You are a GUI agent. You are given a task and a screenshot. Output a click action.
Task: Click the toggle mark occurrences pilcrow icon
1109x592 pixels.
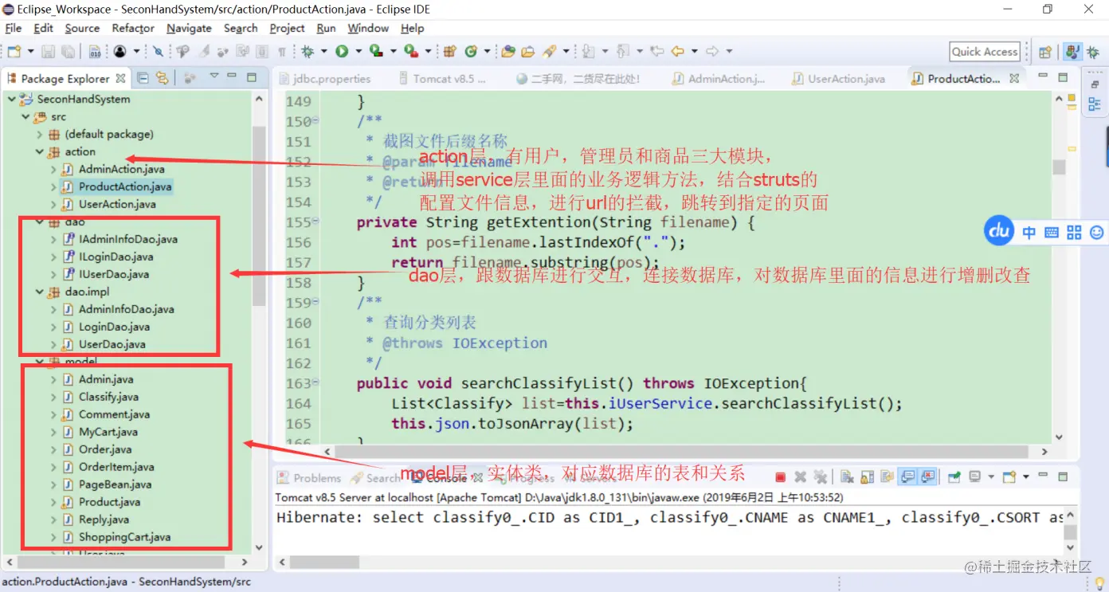coord(282,51)
